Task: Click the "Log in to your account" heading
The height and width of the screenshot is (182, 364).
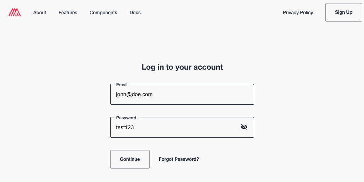Action: pos(182,67)
